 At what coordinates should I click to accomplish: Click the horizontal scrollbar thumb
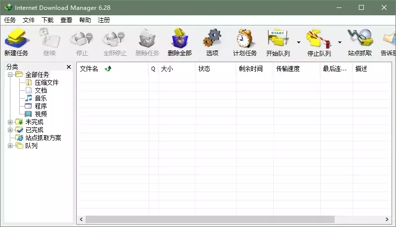[x=210, y=220]
